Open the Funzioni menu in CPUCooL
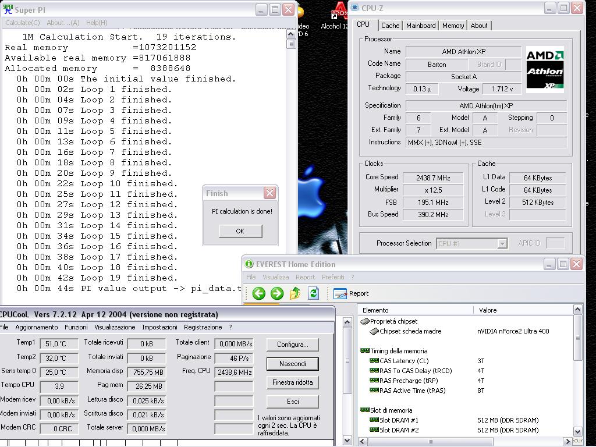 [76, 327]
